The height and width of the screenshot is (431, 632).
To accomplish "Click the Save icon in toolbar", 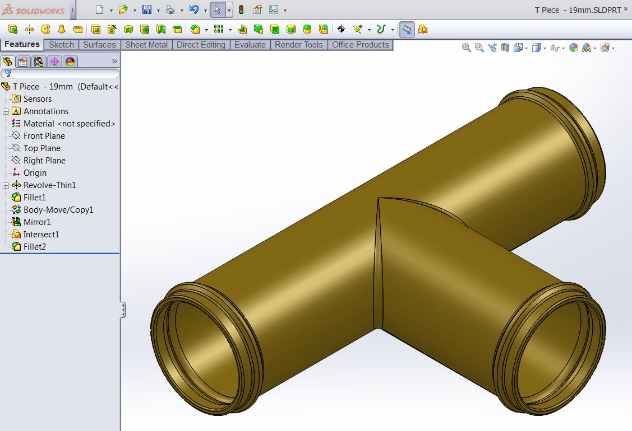I will coord(147,10).
